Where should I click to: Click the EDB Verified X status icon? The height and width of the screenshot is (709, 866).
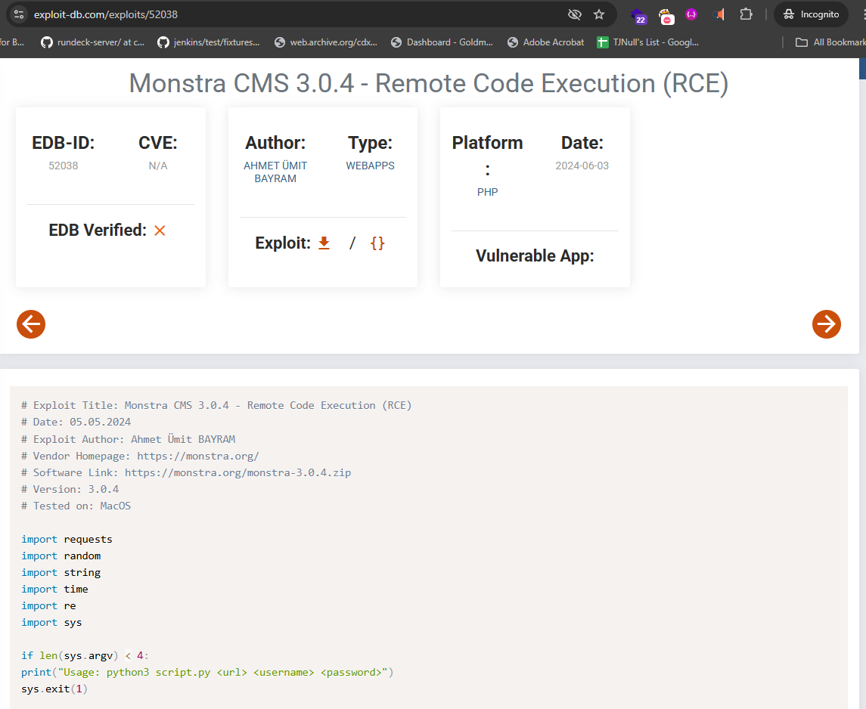click(x=160, y=231)
